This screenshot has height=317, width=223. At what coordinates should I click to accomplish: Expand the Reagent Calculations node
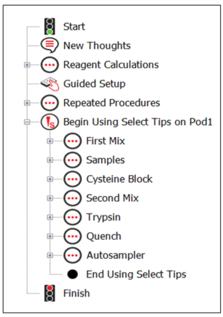pos(27,65)
